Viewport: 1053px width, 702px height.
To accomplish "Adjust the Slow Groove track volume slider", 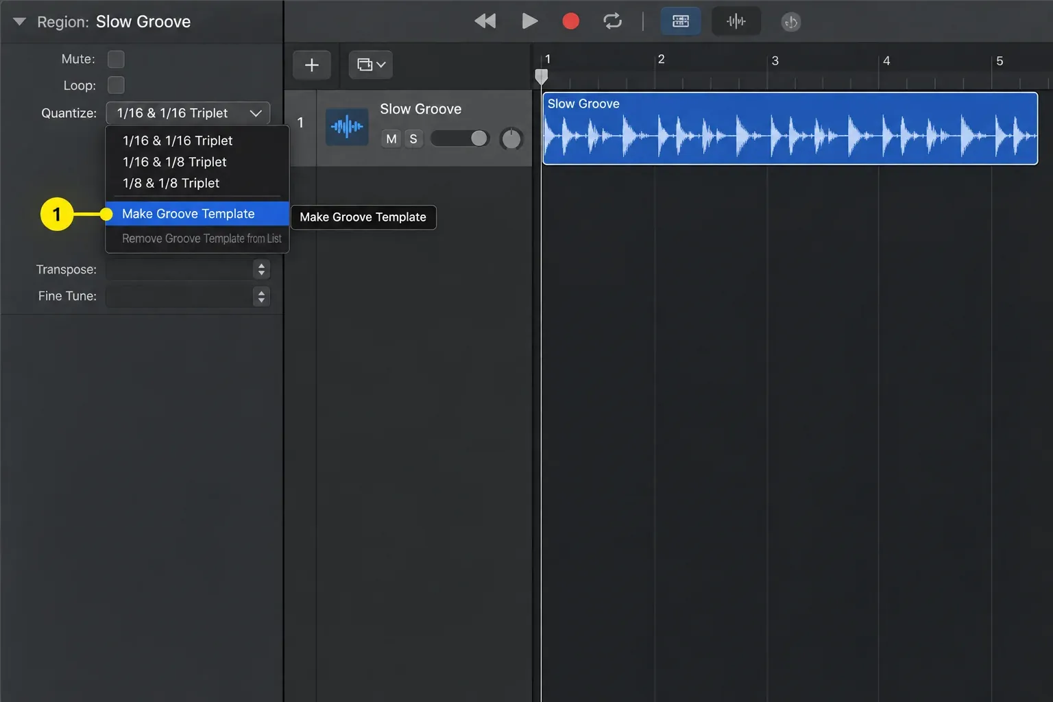I will (459, 138).
